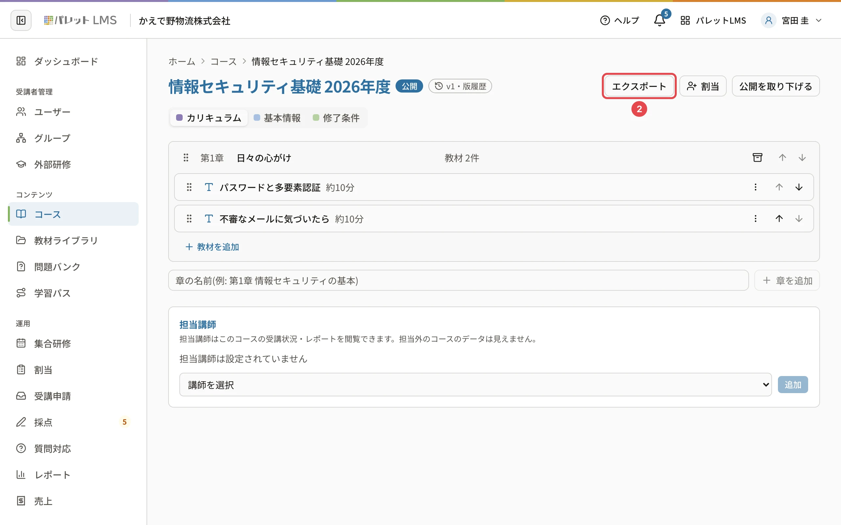
Task: Open 集合研修 in the sidebar
Action: pos(73,344)
